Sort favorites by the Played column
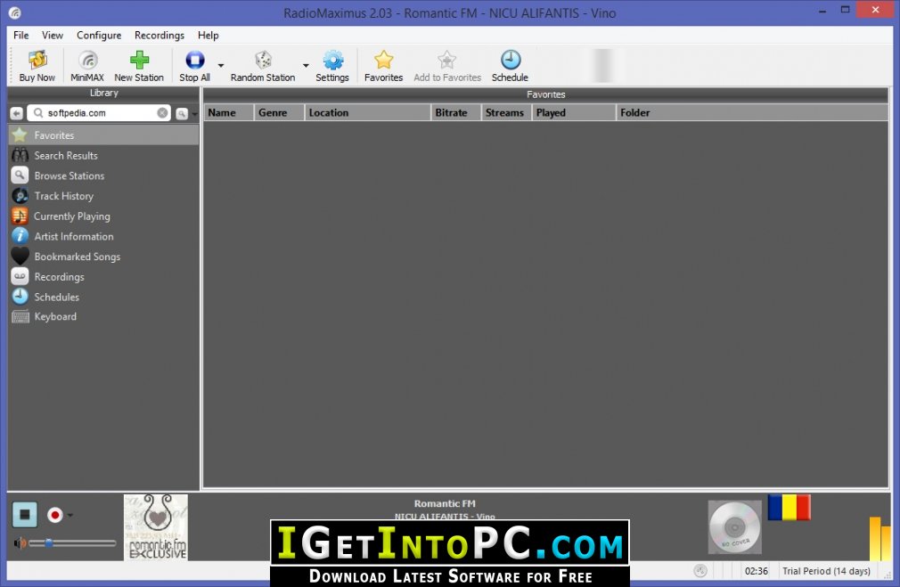Image resolution: width=900 pixels, height=587 pixels. [574, 112]
